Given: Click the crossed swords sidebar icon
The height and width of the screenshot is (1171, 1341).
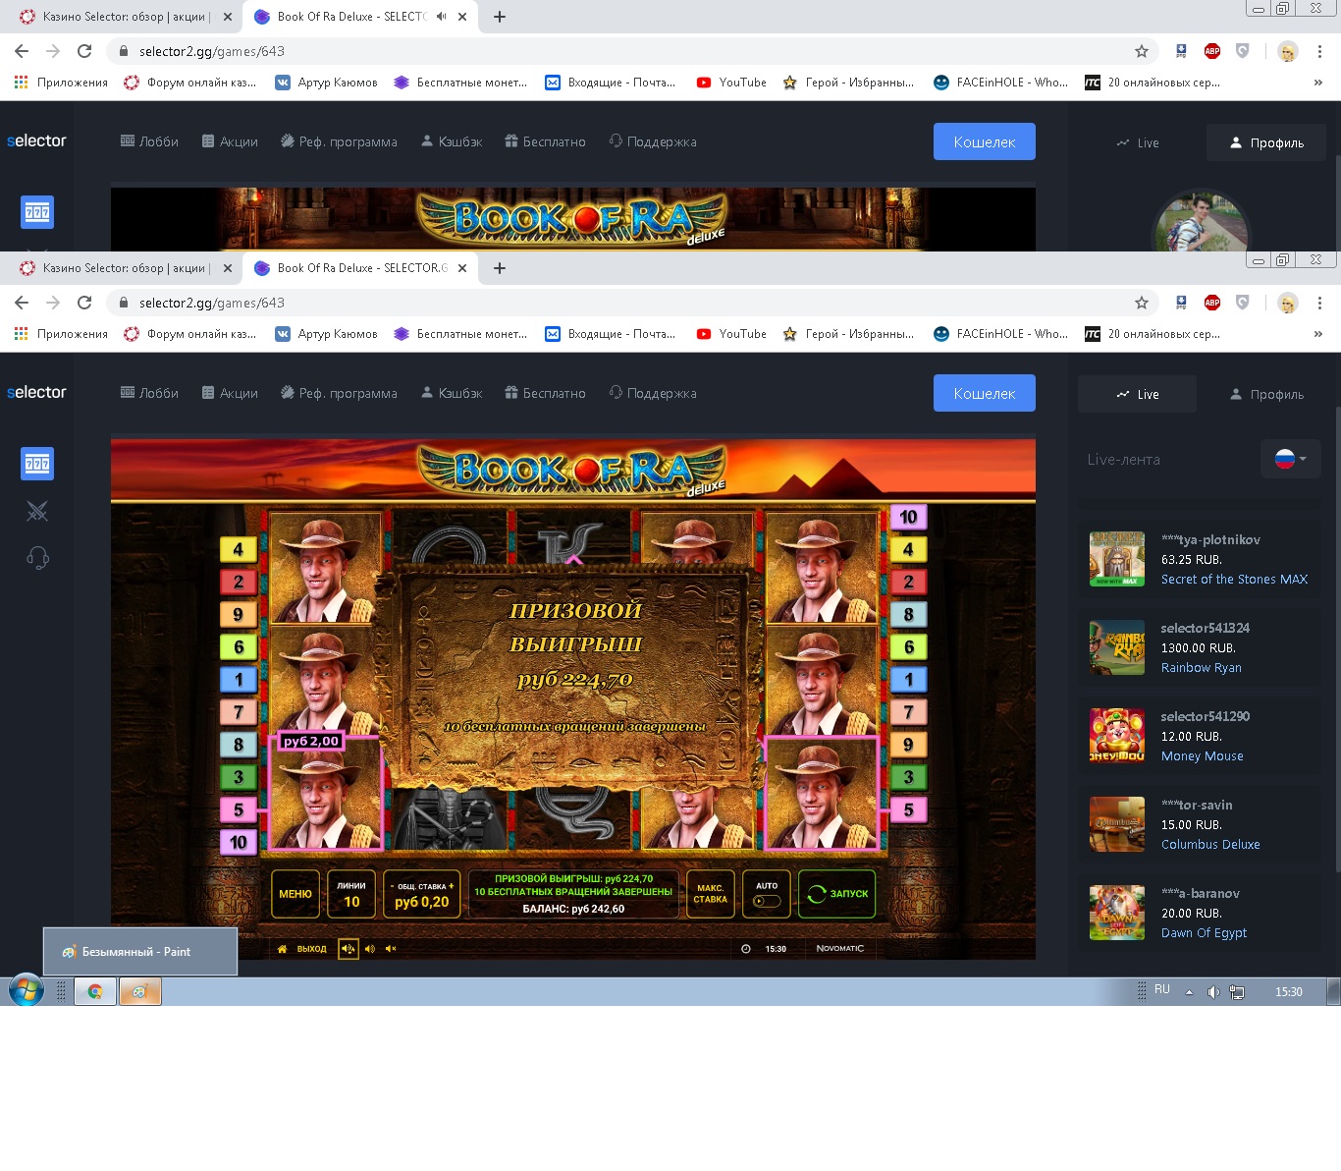Looking at the screenshot, I should click(37, 511).
